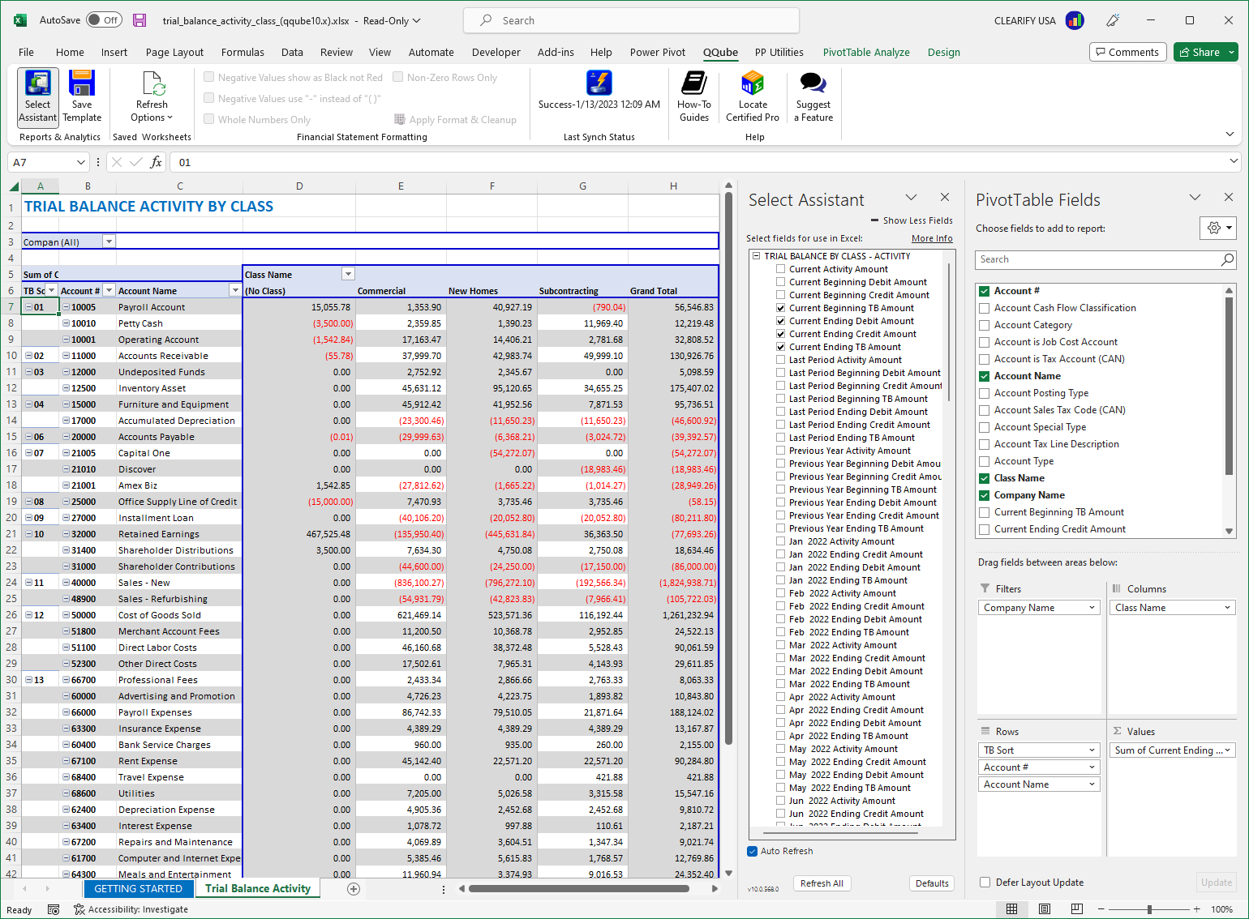Screen dimensions: 1249x919
Task: Uncheck Class Name field in PivotTable Fields
Action: [x=984, y=478]
